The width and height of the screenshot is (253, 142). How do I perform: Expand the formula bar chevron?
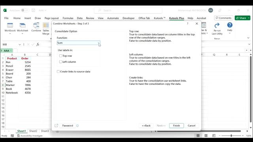pos(249,44)
